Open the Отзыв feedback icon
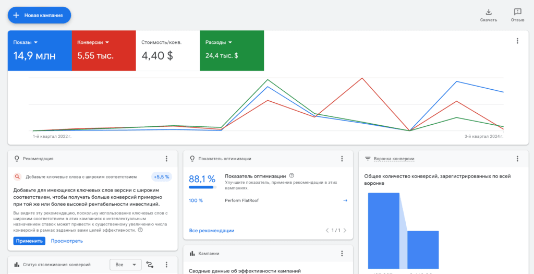The height and width of the screenshot is (274, 534). (517, 13)
